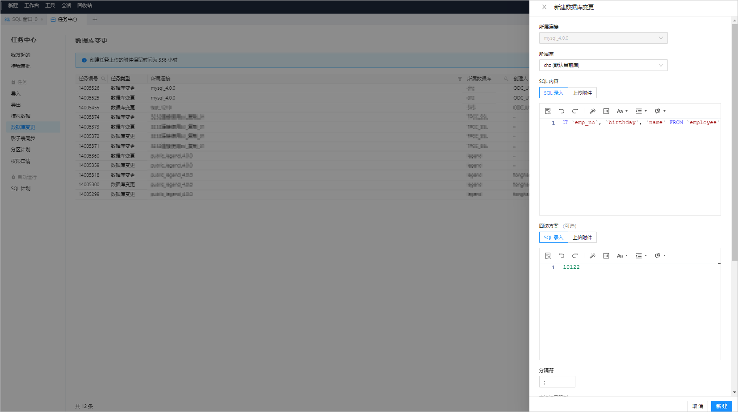Select 影子表同步 in sidebar
Screen dimensions: 738x412
pos(23,138)
